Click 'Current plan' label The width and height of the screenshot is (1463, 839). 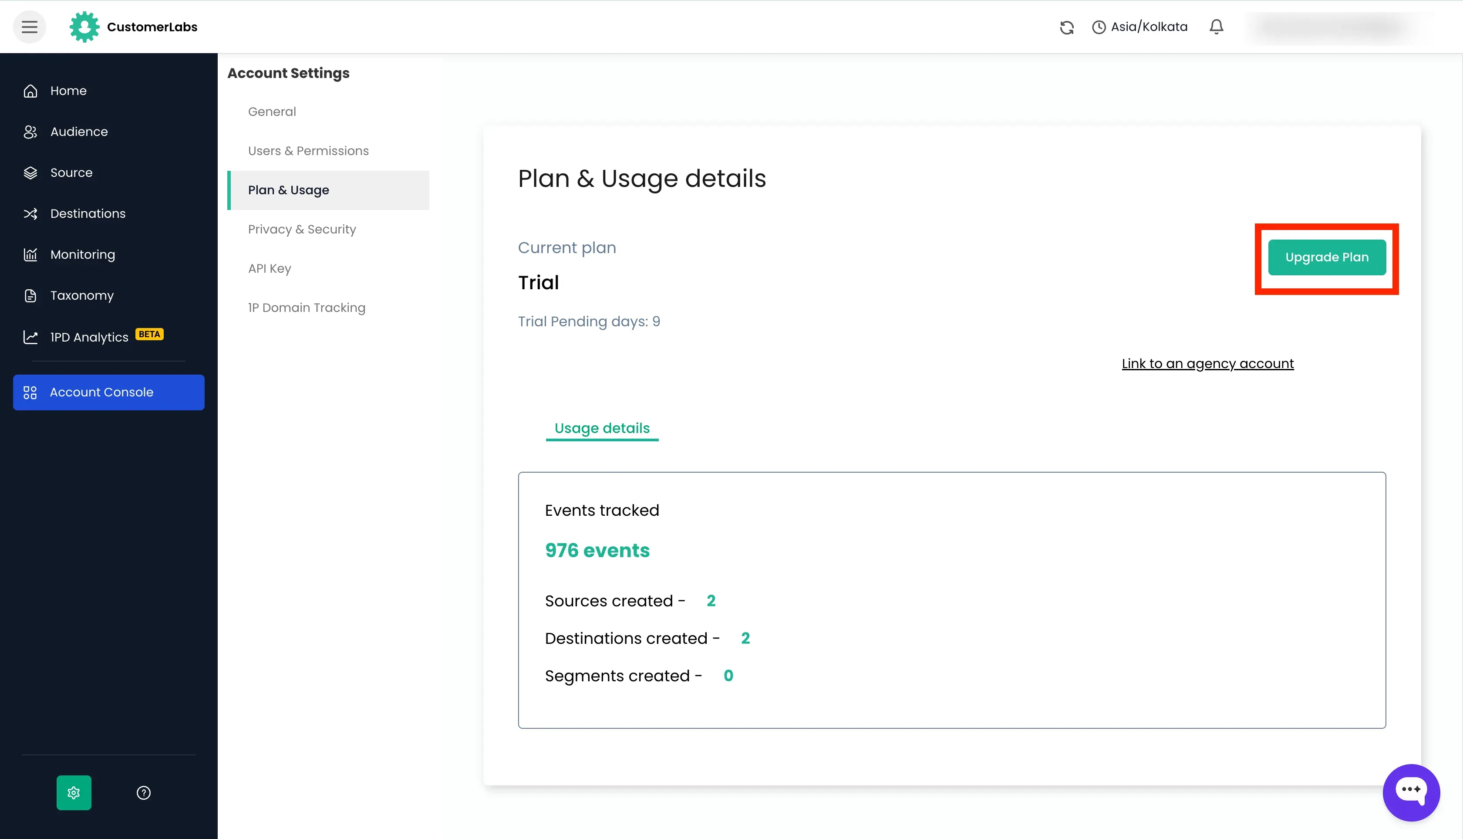[x=567, y=248]
